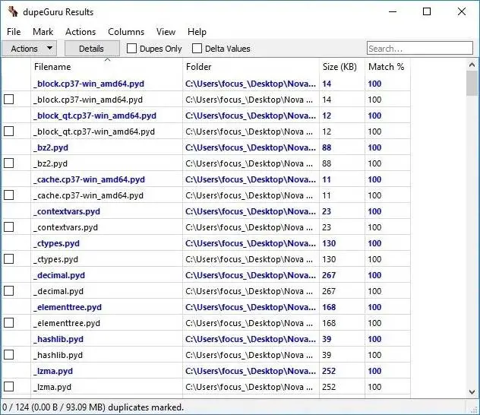Mark the non-bold _ctypes.pyd duplicate checkbox
The height and width of the screenshot is (415, 480).
click(9, 258)
